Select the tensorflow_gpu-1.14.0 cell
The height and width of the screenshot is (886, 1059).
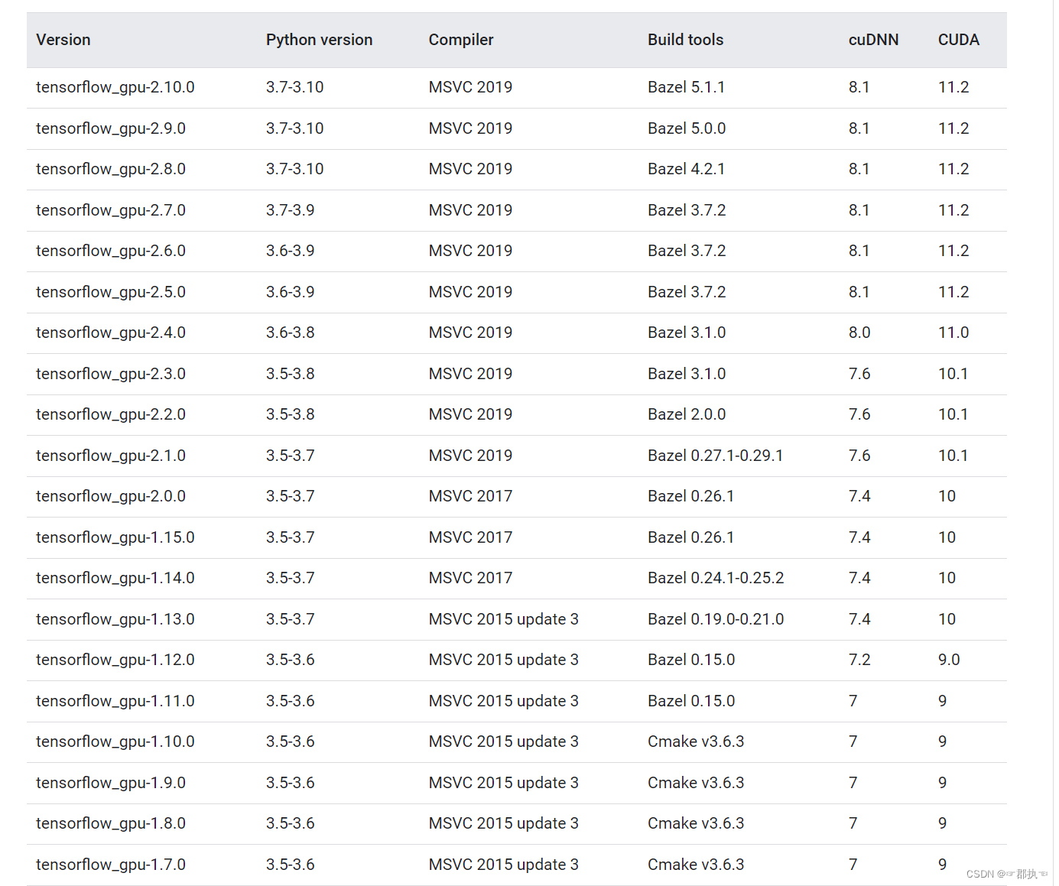[x=115, y=578]
